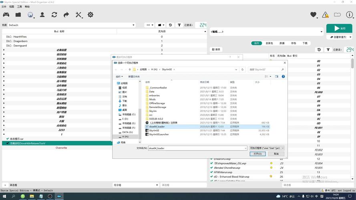
Task: Click the globe Nexus icon in toolbar
Action: point(30,15)
